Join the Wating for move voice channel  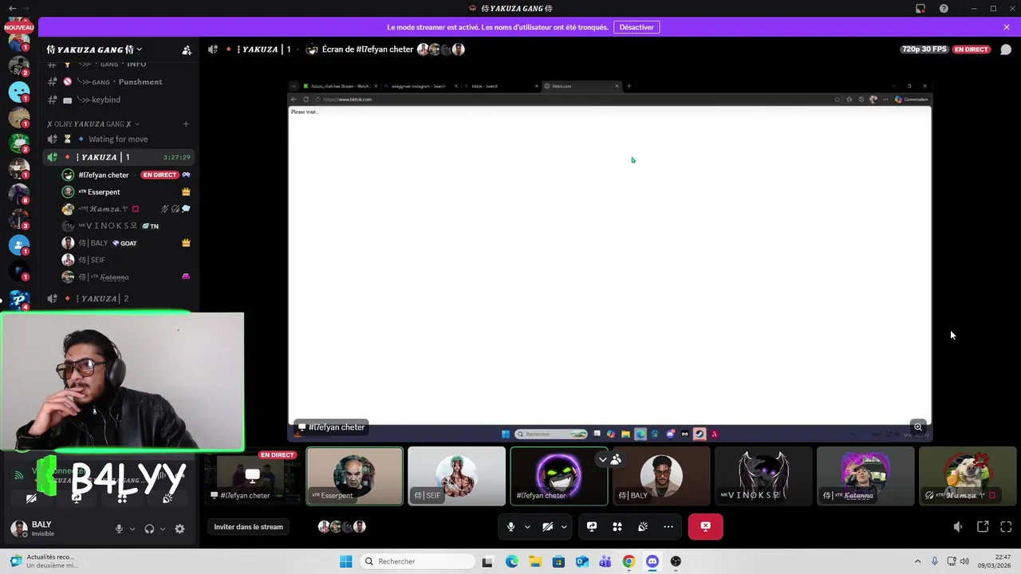118,140
